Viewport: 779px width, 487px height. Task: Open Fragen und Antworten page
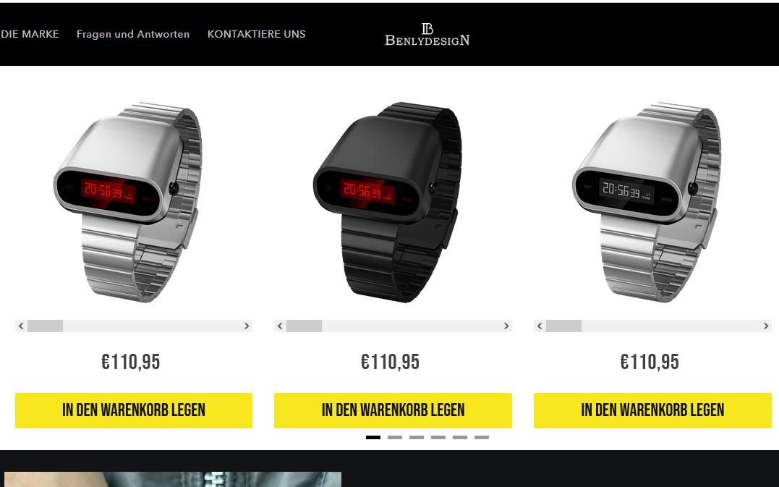click(133, 34)
